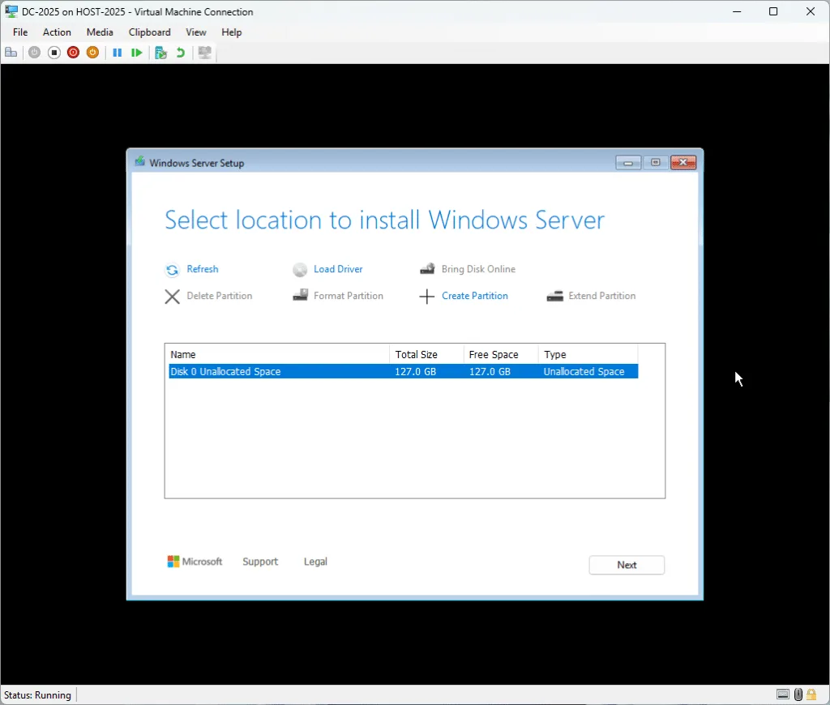This screenshot has height=705, width=830.
Task: Click the Format Partition label
Action: click(x=349, y=296)
